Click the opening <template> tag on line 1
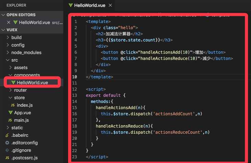Viewport: 251px width, 163px height. [98, 22]
